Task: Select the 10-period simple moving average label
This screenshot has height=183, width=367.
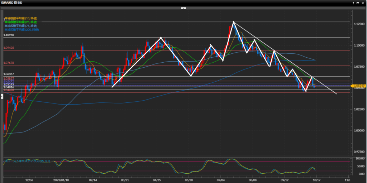Action: coord(21,18)
